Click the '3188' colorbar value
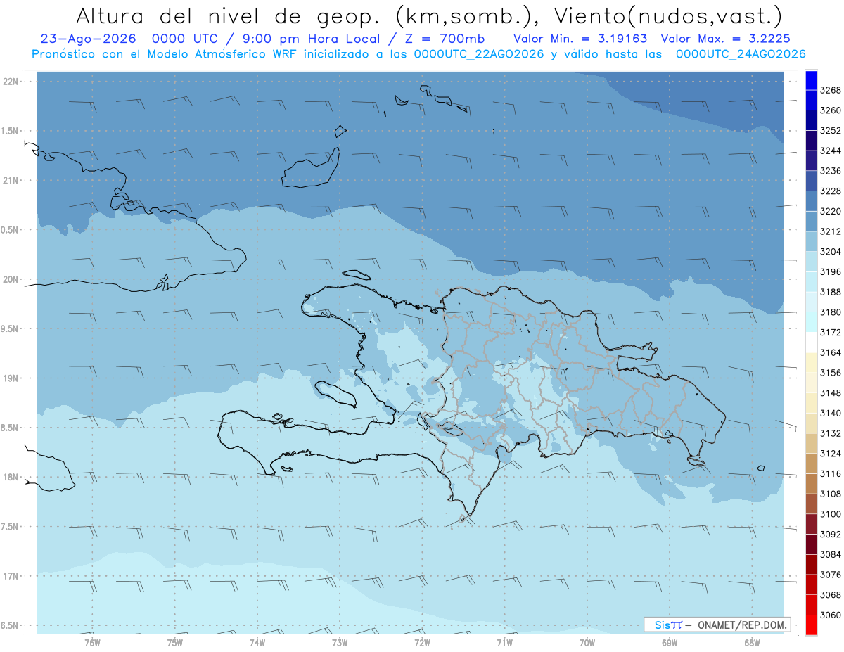Screen dimensions: 844x652 pos(831,292)
